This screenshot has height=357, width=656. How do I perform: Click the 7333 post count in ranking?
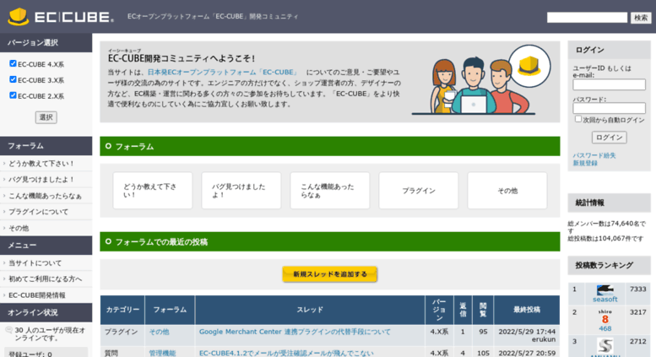638,289
